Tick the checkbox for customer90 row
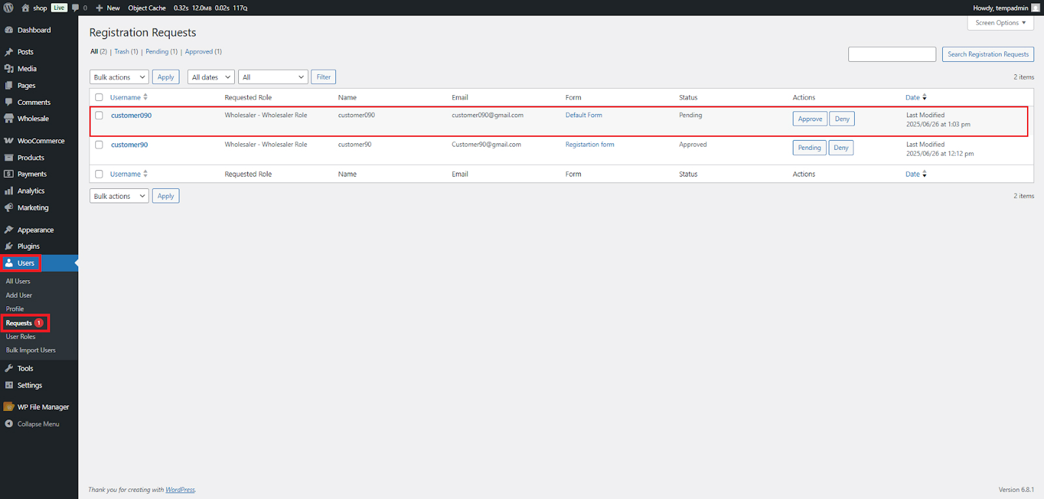The image size is (1044, 499). [99, 145]
